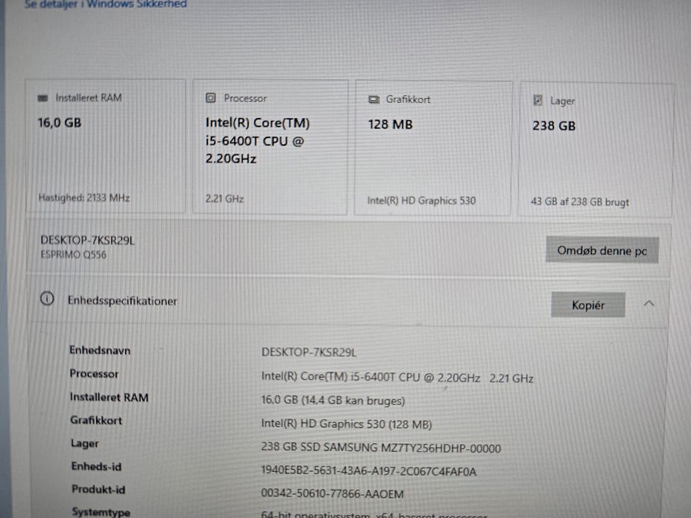Click the graphics card icon in Grafikkort card
This screenshot has width=691, height=518.
[x=374, y=99]
